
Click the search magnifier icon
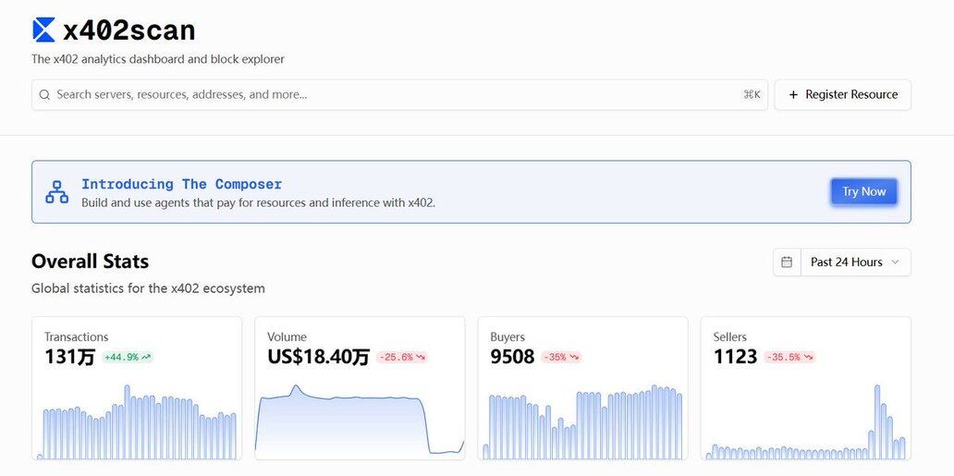click(44, 94)
